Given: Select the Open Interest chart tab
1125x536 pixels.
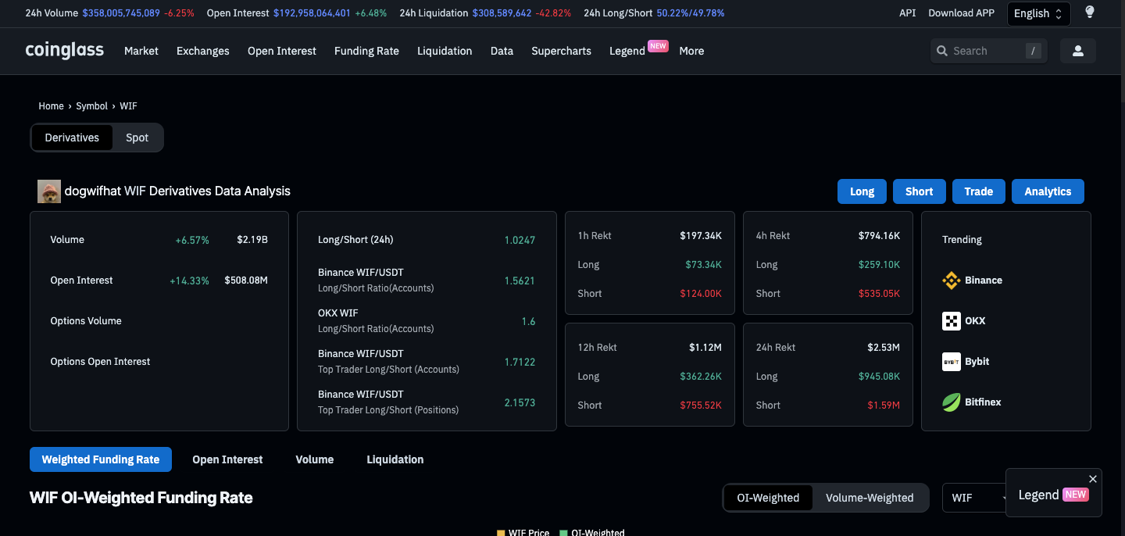Looking at the screenshot, I should [227, 459].
